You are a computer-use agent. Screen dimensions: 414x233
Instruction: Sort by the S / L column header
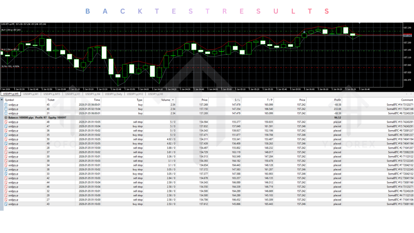[x=237, y=100]
